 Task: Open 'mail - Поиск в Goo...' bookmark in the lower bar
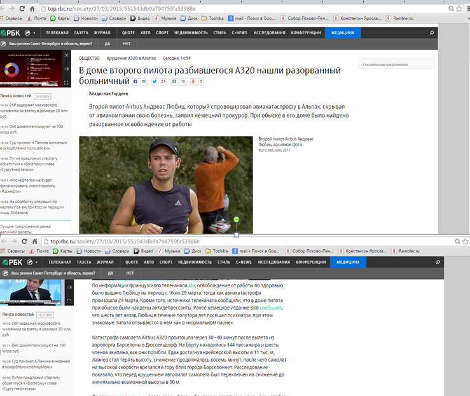[x=256, y=251]
